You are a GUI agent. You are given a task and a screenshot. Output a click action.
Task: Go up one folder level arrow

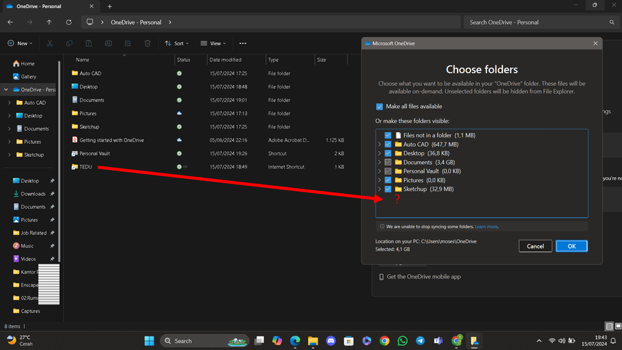[x=49, y=22]
